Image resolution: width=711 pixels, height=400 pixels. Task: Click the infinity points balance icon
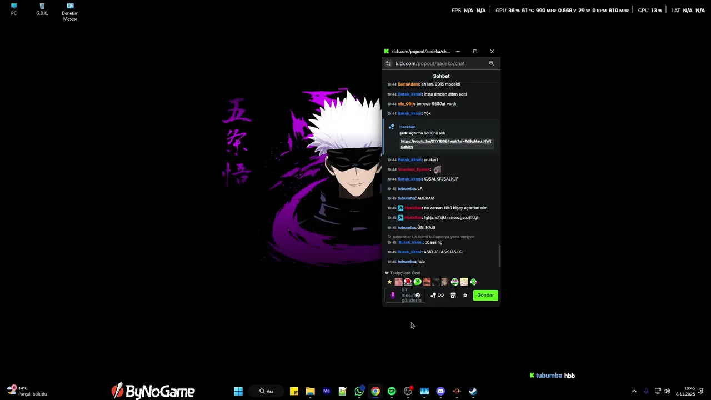click(440, 295)
